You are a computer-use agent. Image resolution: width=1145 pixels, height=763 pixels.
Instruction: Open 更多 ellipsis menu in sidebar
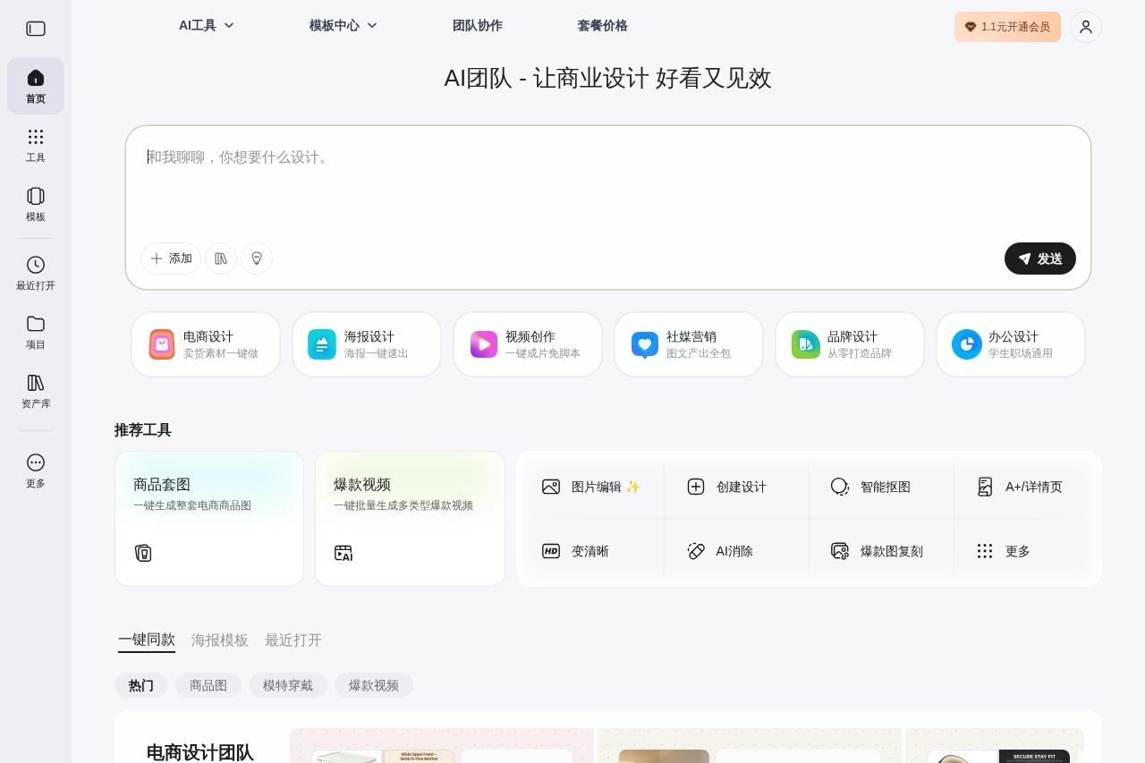(36, 471)
